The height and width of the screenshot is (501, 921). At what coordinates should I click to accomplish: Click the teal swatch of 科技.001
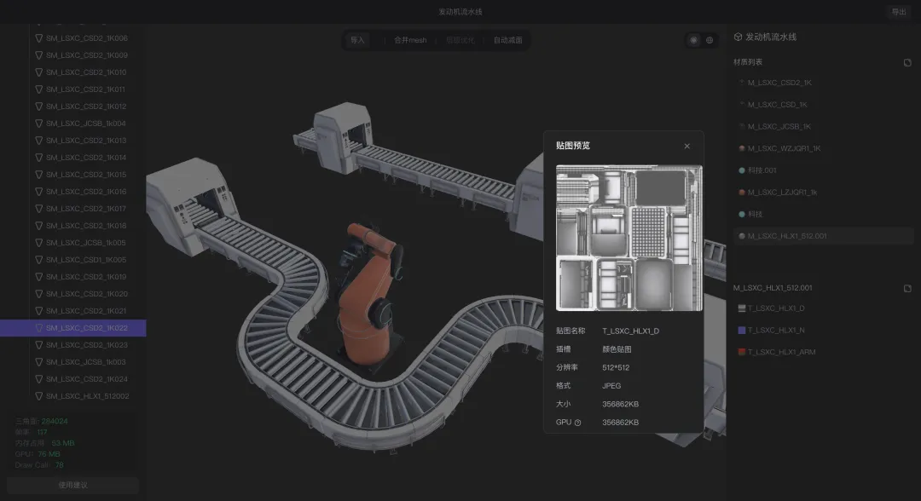(x=742, y=170)
